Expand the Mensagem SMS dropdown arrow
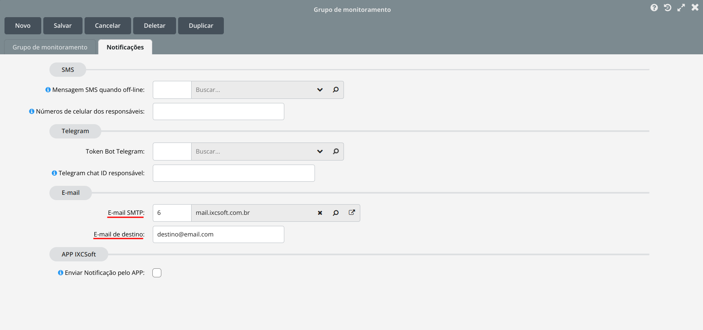Image resolution: width=703 pixels, height=330 pixels. 320,90
